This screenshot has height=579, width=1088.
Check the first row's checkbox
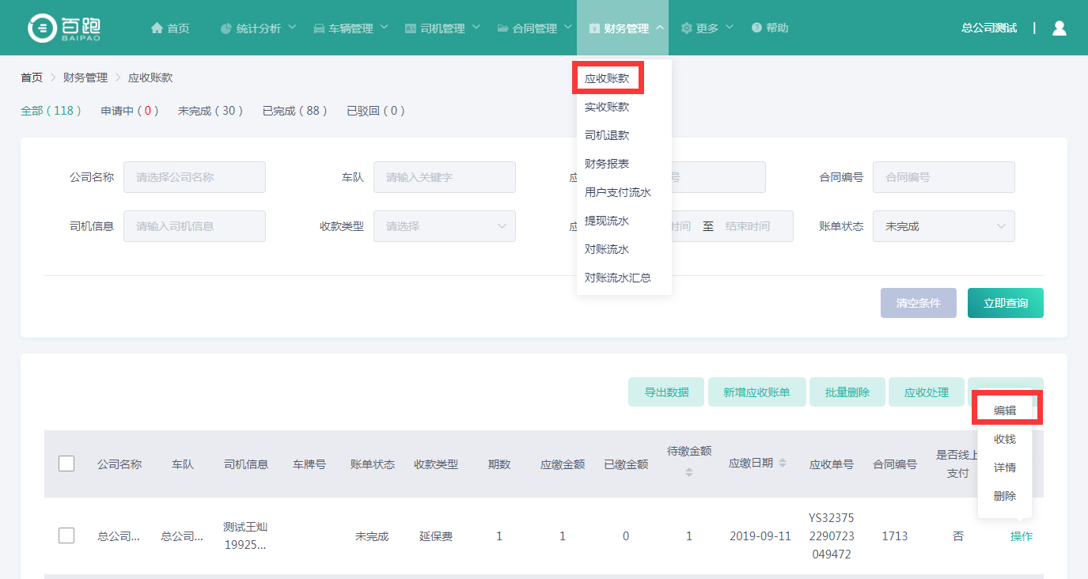[66, 535]
